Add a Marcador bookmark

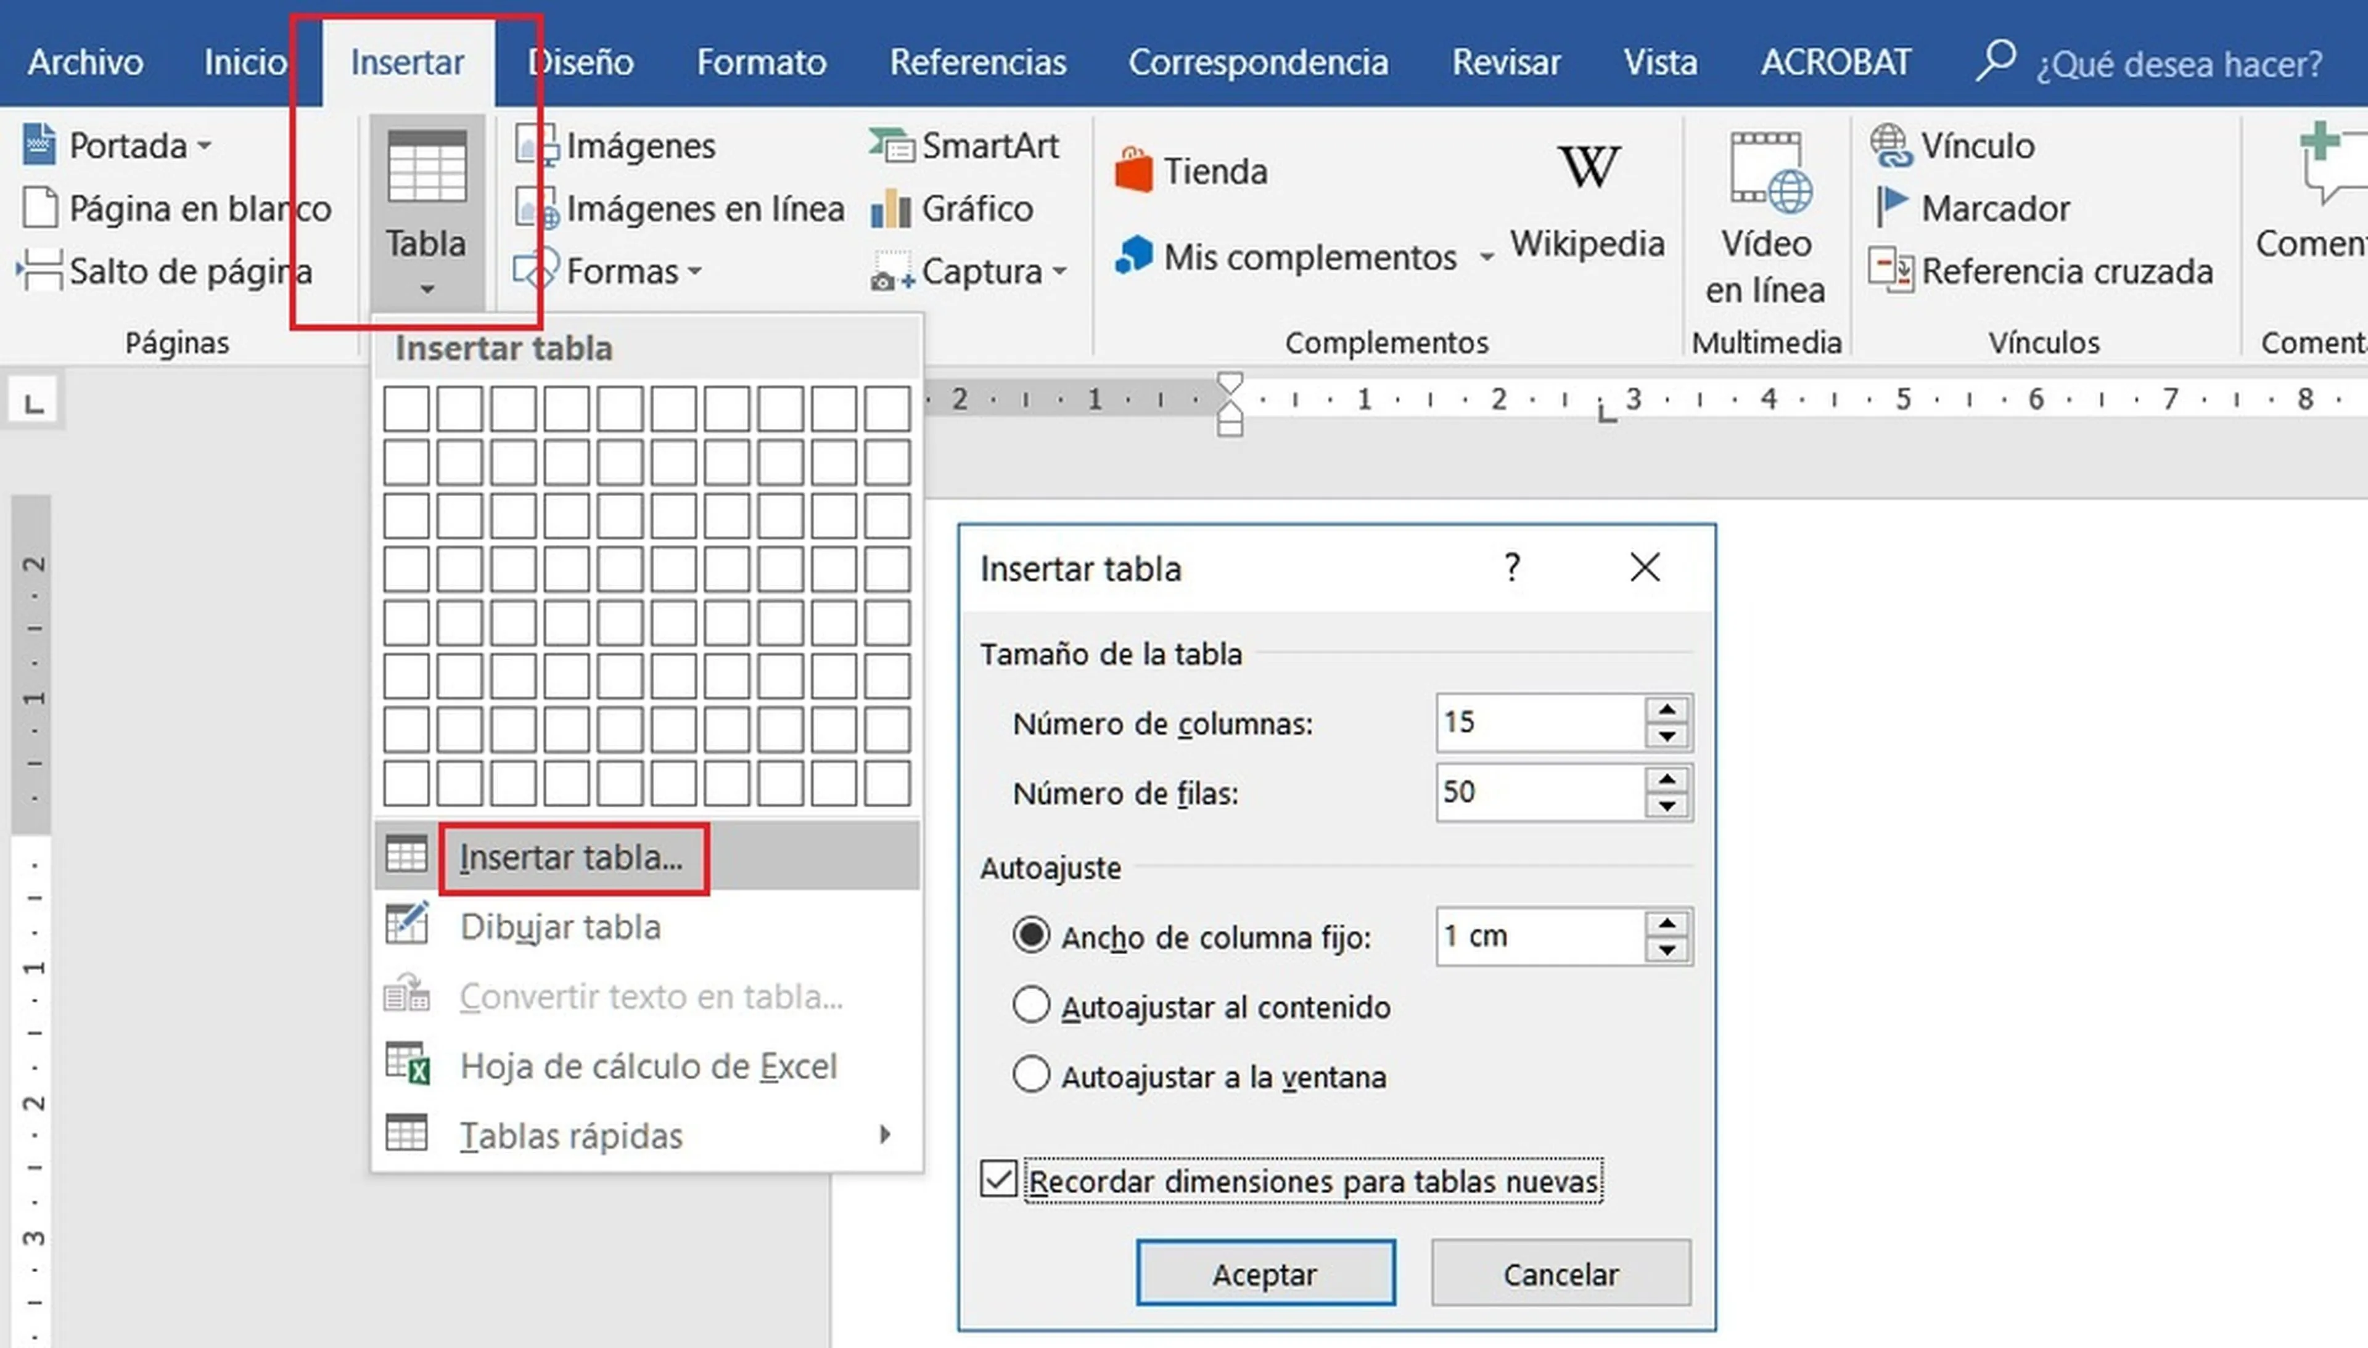pos(1973,208)
